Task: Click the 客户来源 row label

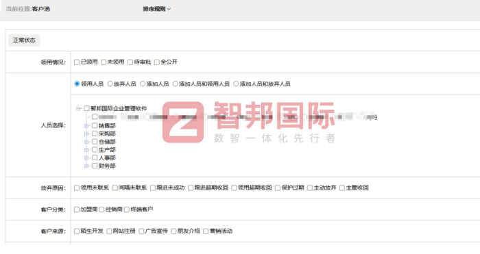Action: 53,231
